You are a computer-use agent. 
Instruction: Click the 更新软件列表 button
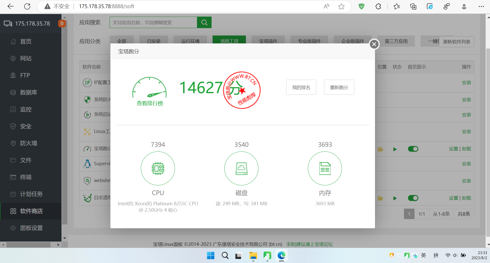[x=456, y=42]
